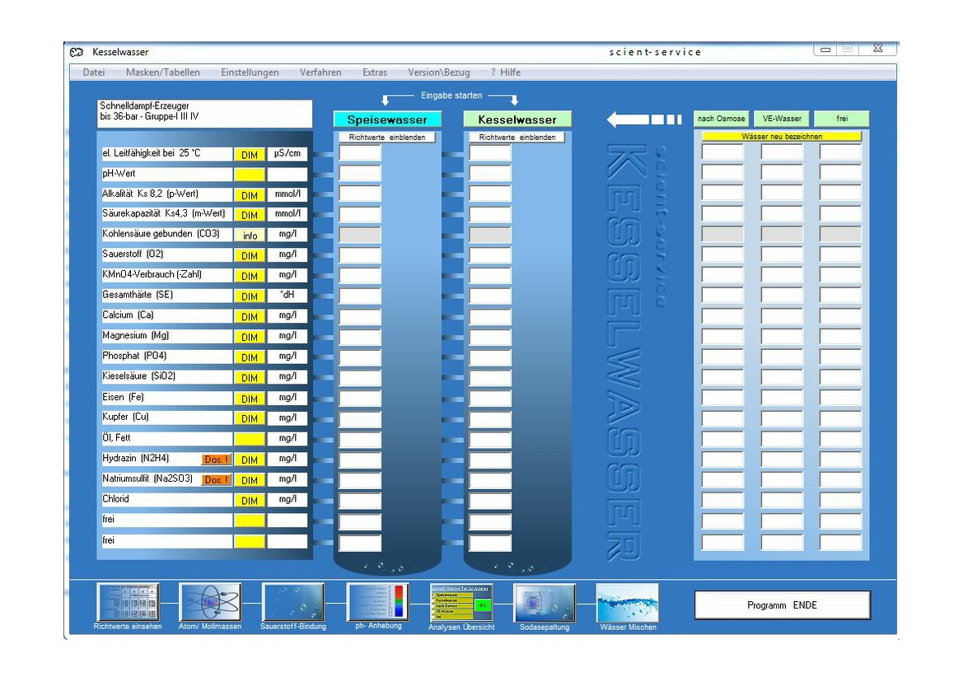Open the Analysen Übersicht icon
The height and width of the screenshot is (681, 963).
coord(461,602)
